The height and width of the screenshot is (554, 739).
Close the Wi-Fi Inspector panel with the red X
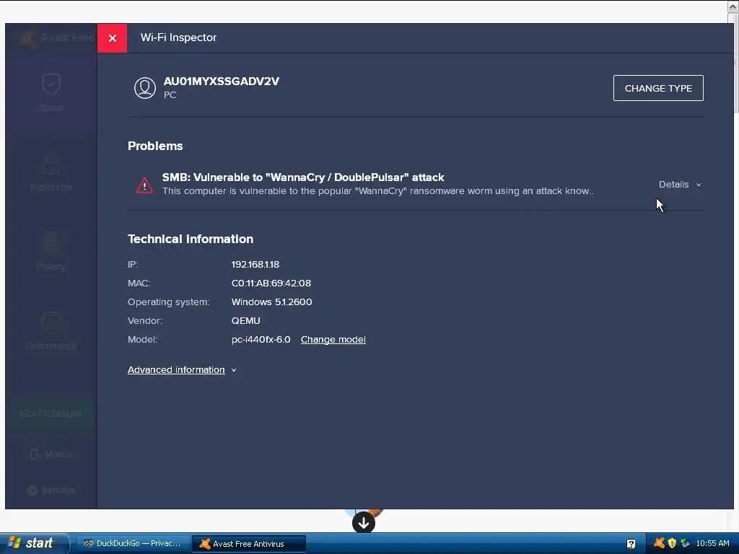coord(112,38)
